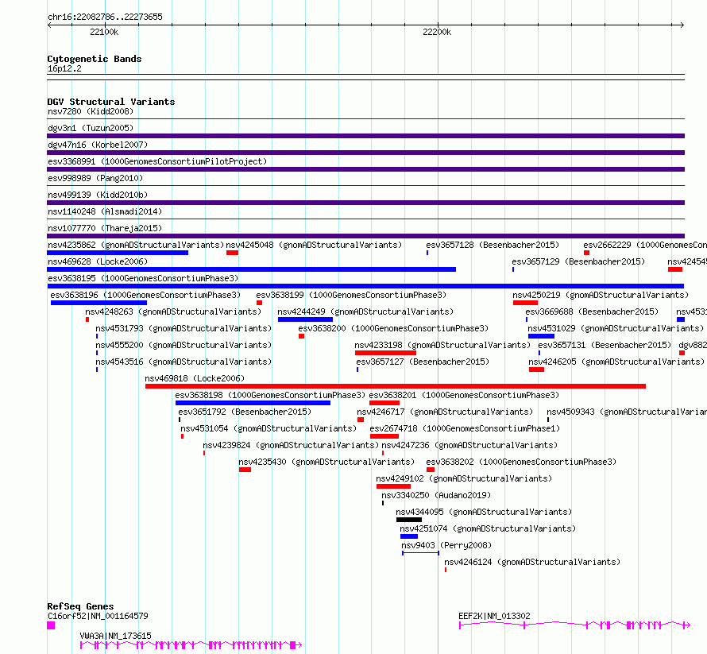Click nsv4247236 variant label
Viewport: 707px width, 654px height.
(469, 445)
